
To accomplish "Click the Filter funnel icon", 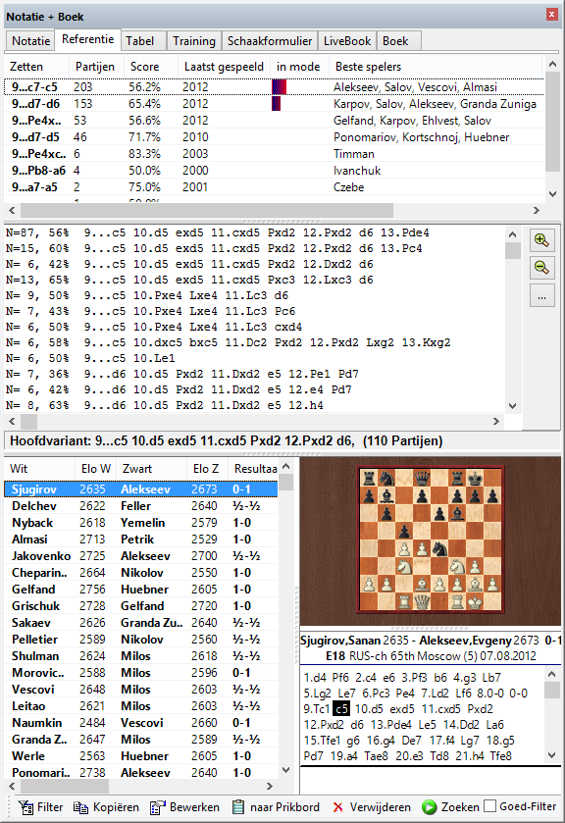I will [26, 807].
